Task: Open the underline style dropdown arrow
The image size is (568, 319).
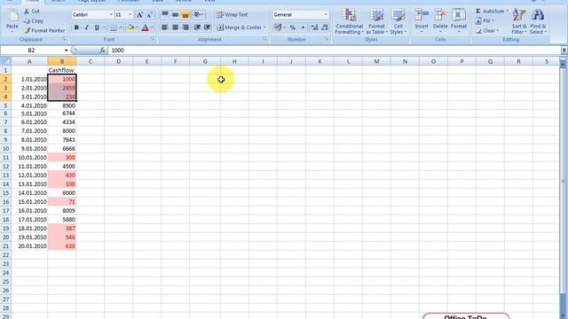Action: [x=104, y=27]
